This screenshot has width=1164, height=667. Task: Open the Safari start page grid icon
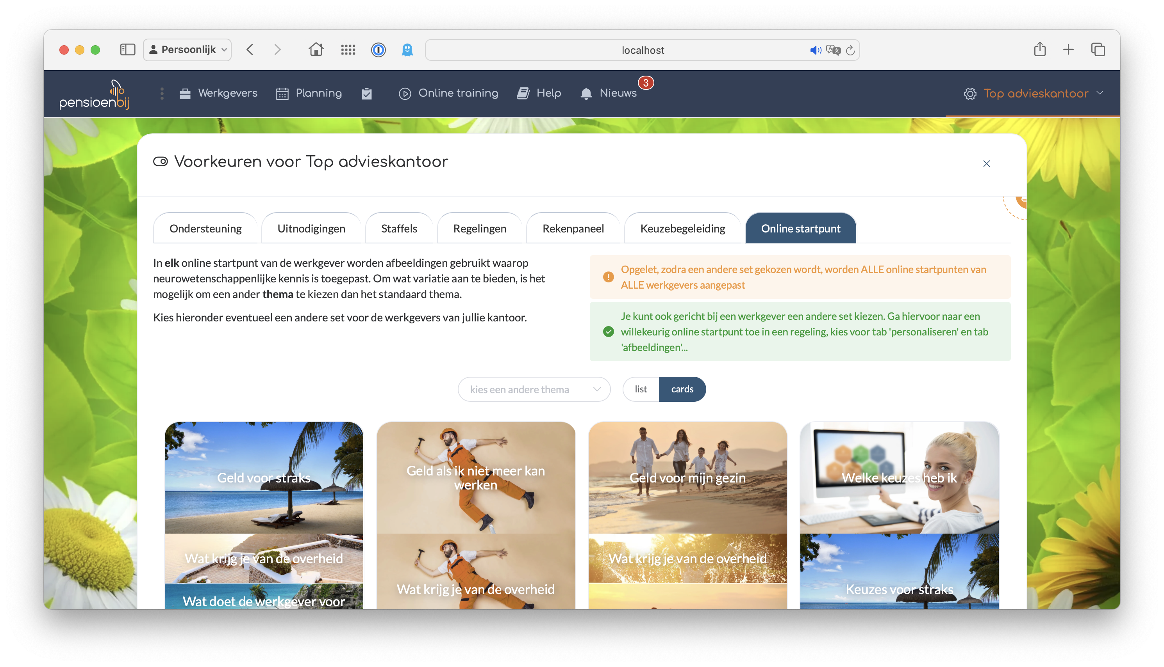point(348,50)
